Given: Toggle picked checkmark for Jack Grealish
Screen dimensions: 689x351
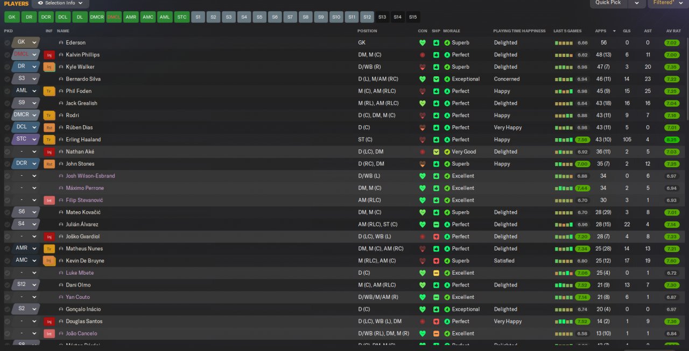Looking at the screenshot, I should [7, 103].
